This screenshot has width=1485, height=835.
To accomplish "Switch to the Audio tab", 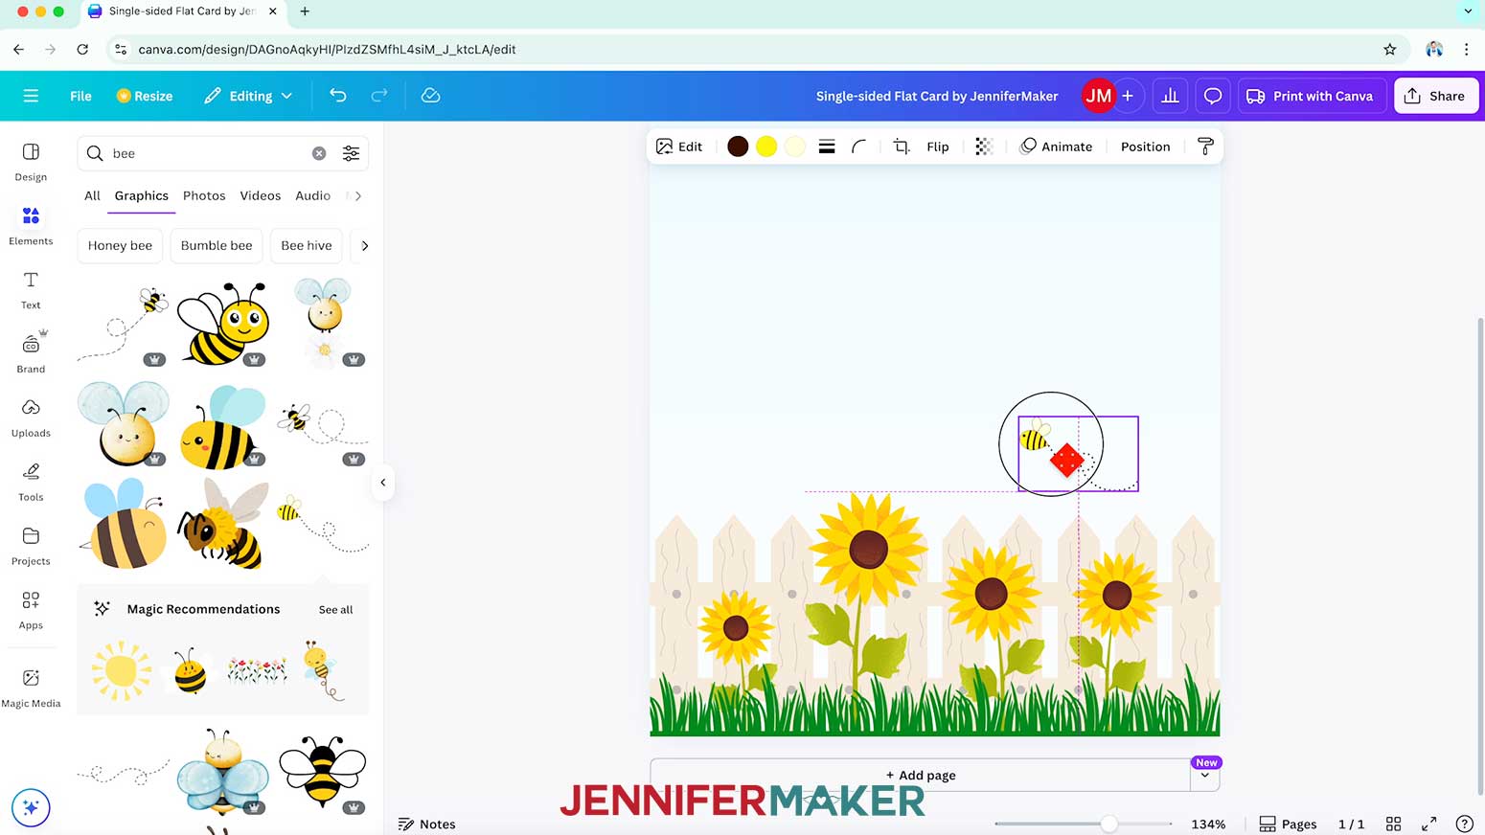I will coord(312,195).
